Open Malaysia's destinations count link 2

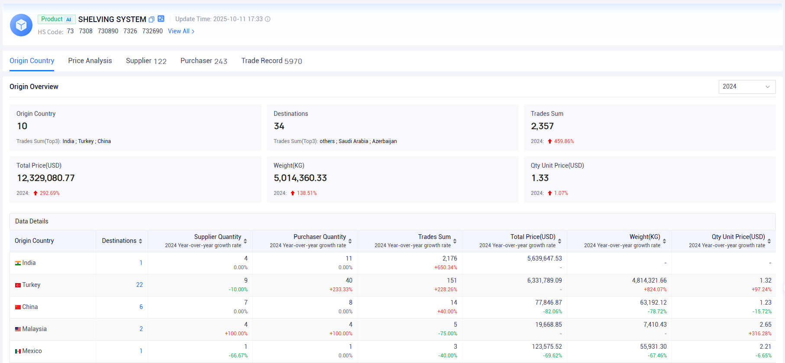[x=141, y=329]
